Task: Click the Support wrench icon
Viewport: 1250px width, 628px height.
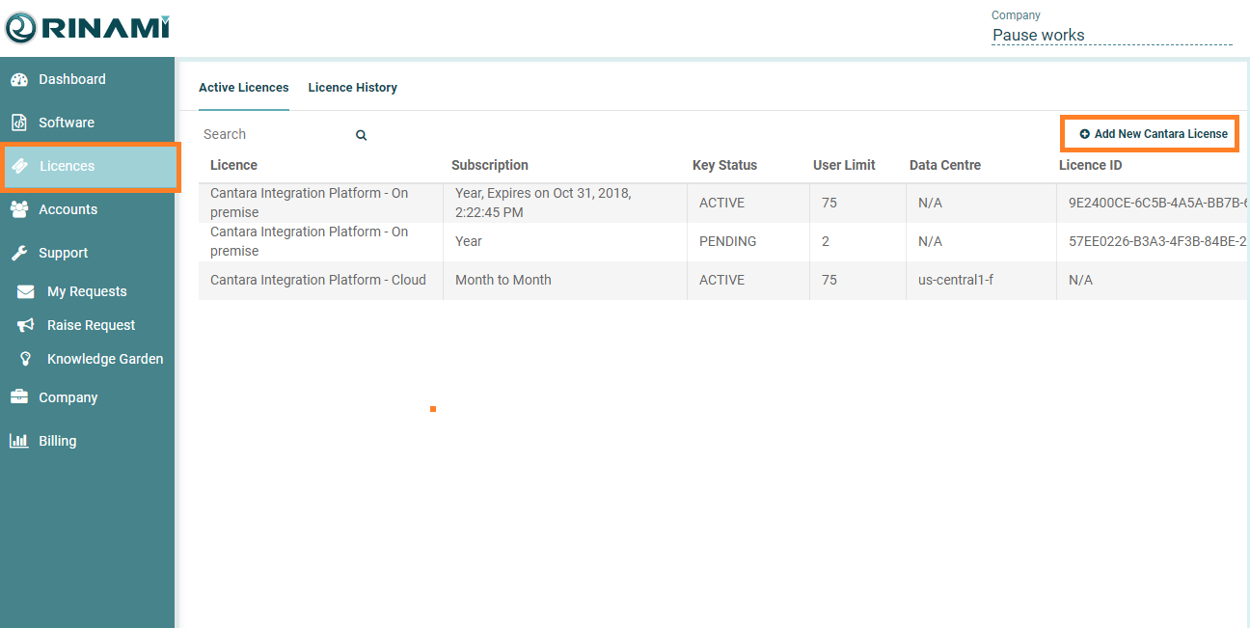Action: click(19, 254)
